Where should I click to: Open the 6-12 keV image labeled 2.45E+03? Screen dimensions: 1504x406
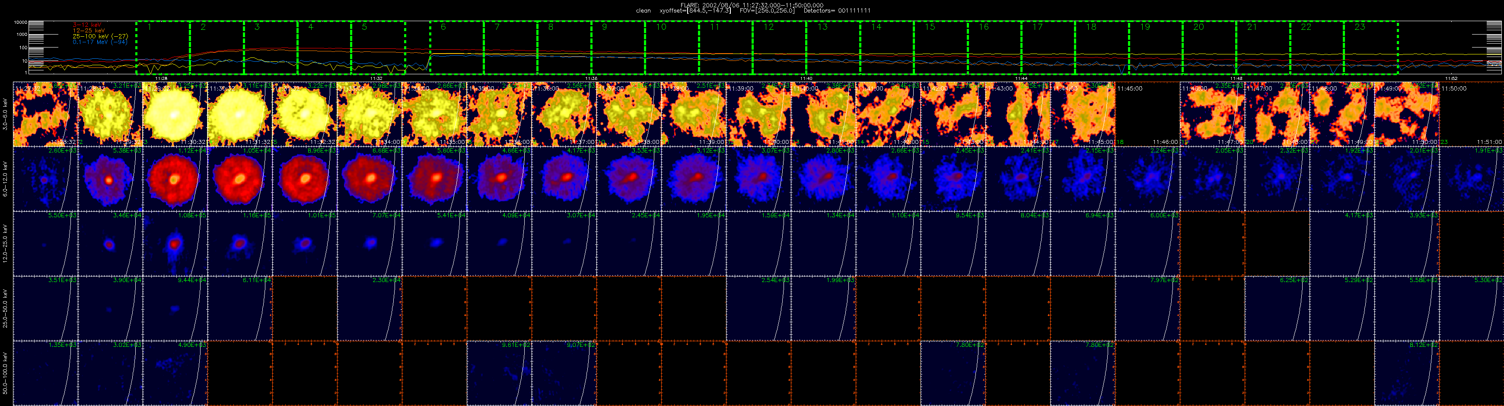(x=953, y=179)
